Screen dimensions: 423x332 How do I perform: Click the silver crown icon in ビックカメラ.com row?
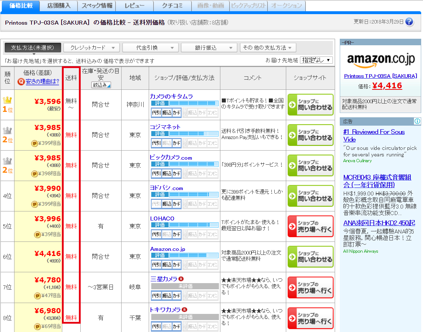tap(8, 161)
